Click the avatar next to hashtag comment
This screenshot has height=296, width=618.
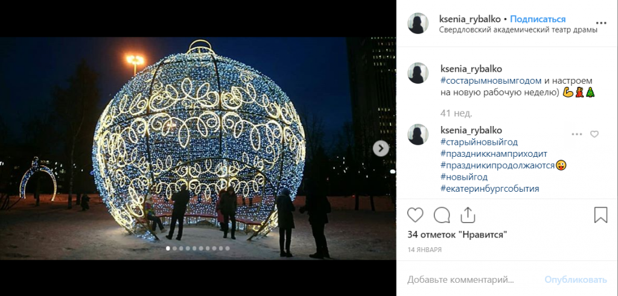click(x=418, y=134)
